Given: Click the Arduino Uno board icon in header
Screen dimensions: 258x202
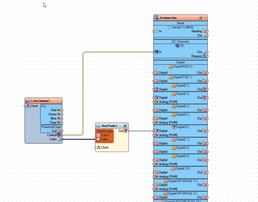Looking at the screenshot, I should coord(156,17).
